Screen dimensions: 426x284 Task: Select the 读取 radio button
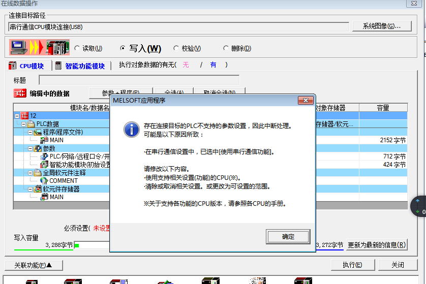click(x=77, y=48)
